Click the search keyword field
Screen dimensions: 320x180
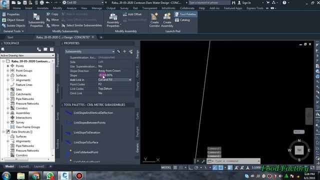[209, 2]
